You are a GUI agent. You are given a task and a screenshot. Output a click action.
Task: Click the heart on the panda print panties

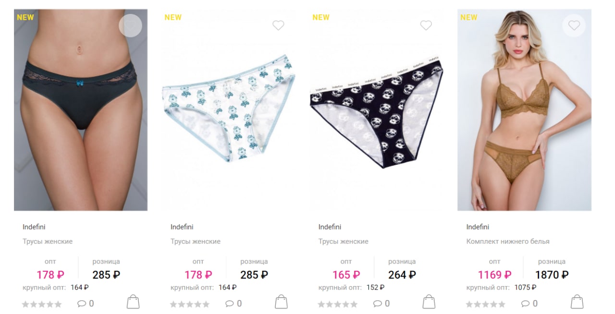point(426,25)
